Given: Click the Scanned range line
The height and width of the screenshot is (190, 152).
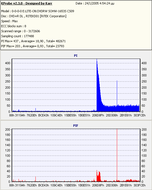Looking at the screenshot, I should point(20,31).
